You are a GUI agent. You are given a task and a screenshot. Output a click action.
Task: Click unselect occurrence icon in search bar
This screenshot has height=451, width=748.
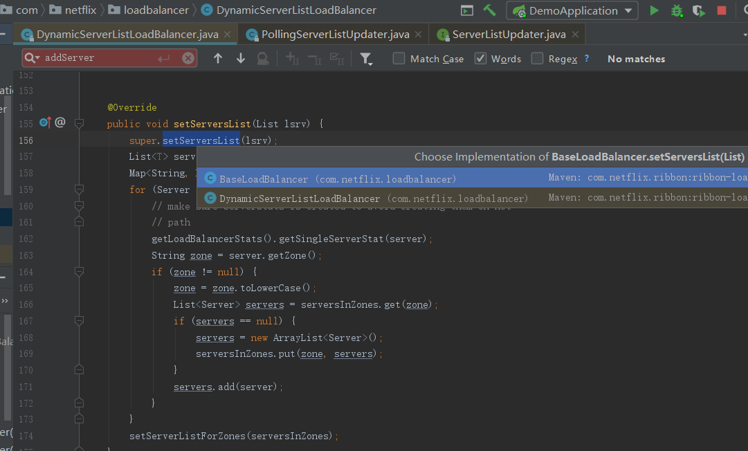click(x=315, y=59)
